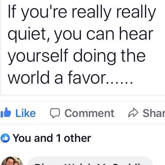
Task: Click the round blue like reaction badge
Action: tap(5, 138)
